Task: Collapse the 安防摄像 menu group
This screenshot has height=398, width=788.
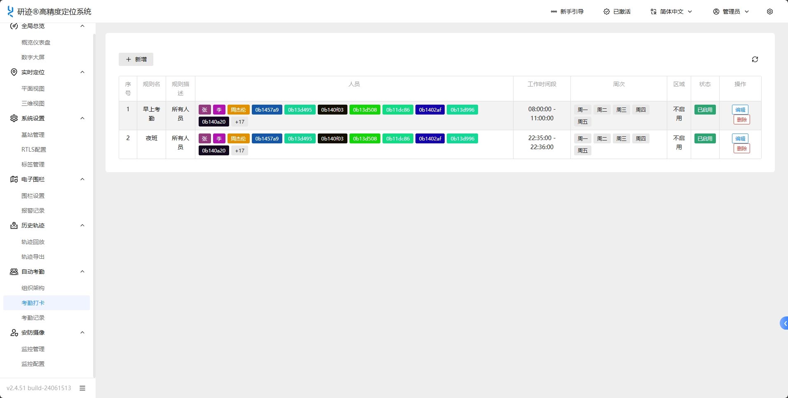Action: click(82, 332)
